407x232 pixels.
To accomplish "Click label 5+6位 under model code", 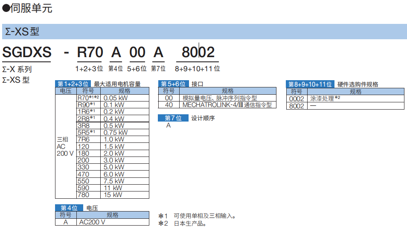I will (x=137, y=69).
